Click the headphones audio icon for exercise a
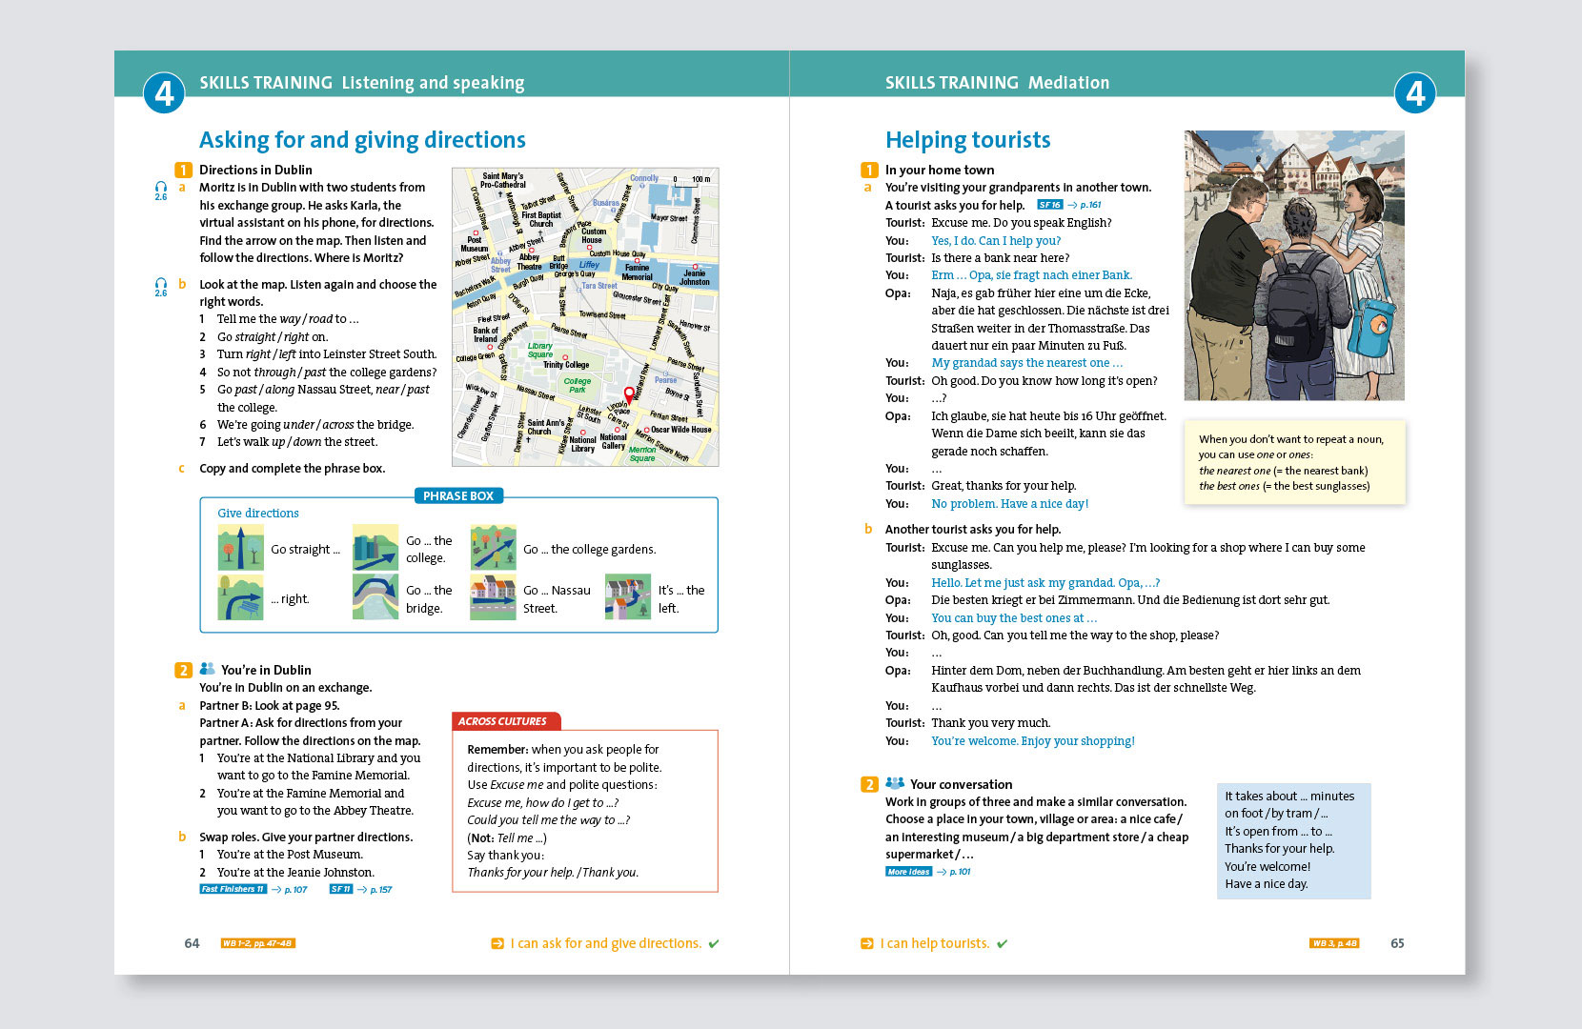 pos(161,190)
